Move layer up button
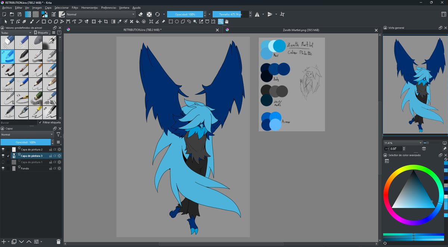Image resolution: width=448 pixels, height=247 pixels. tap(29, 242)
